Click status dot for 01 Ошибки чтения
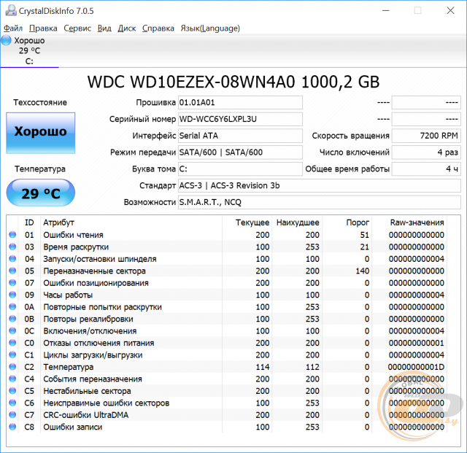This screenshot has width=467, height=453. pos(12,235)
